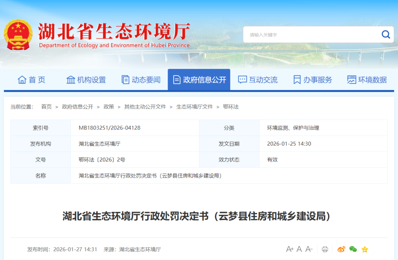The image size is (398, 260).
Task: Decrease font size with the A- button
Action: click(x=309, y=249)
